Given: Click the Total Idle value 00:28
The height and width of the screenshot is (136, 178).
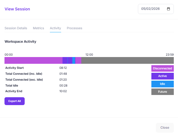Looking at the screenshot, I should [x=63, y=85].
